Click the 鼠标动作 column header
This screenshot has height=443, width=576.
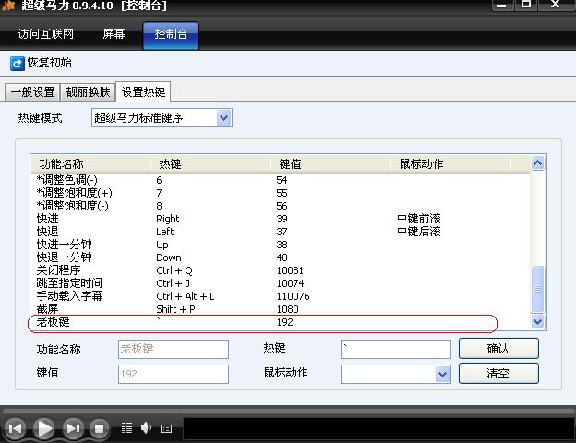click(450, 164)
